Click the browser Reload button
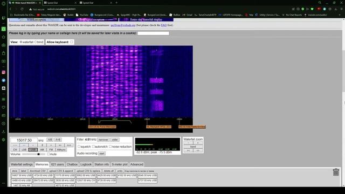This screenshot has height=194, width=345. click(x=22, y=9)
